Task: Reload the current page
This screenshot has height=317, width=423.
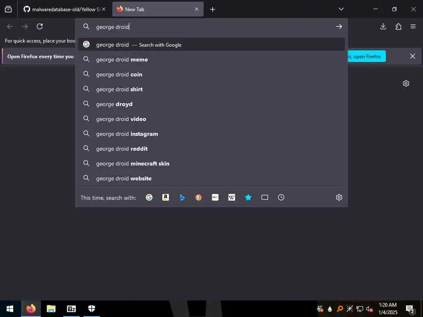Action: (40, 26)
